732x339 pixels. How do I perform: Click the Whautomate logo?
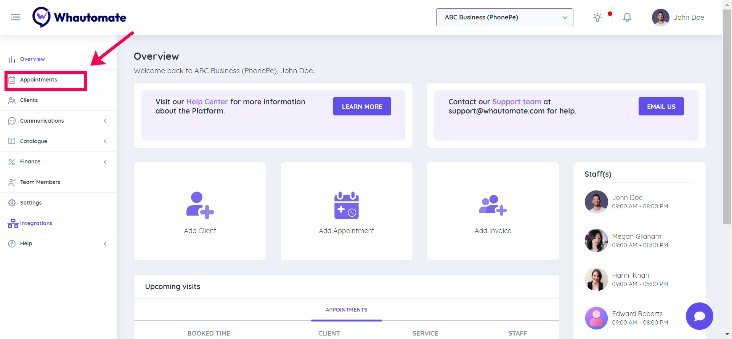(x=79, y=17)
